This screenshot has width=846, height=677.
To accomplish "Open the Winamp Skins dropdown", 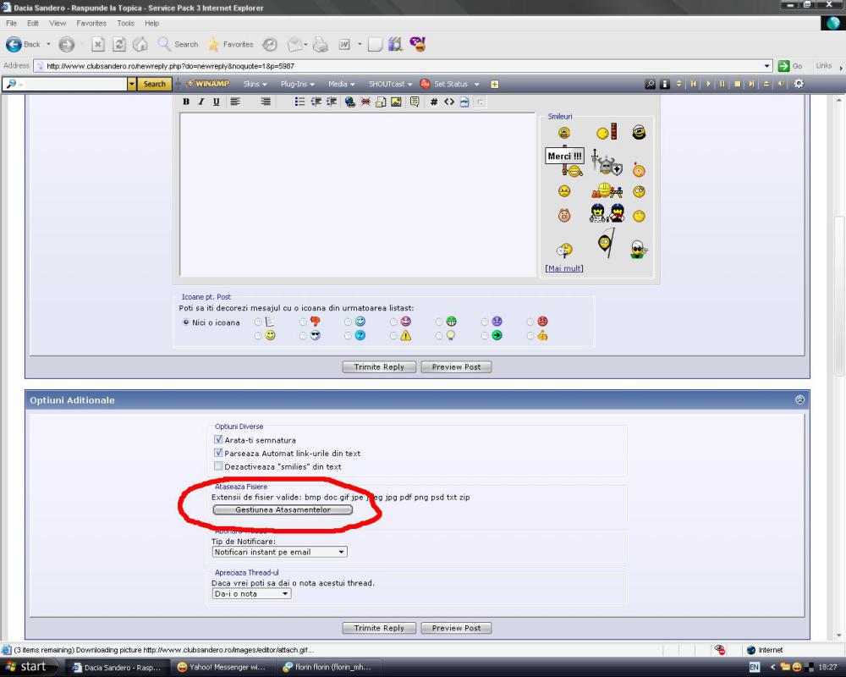I will [255, 84].
